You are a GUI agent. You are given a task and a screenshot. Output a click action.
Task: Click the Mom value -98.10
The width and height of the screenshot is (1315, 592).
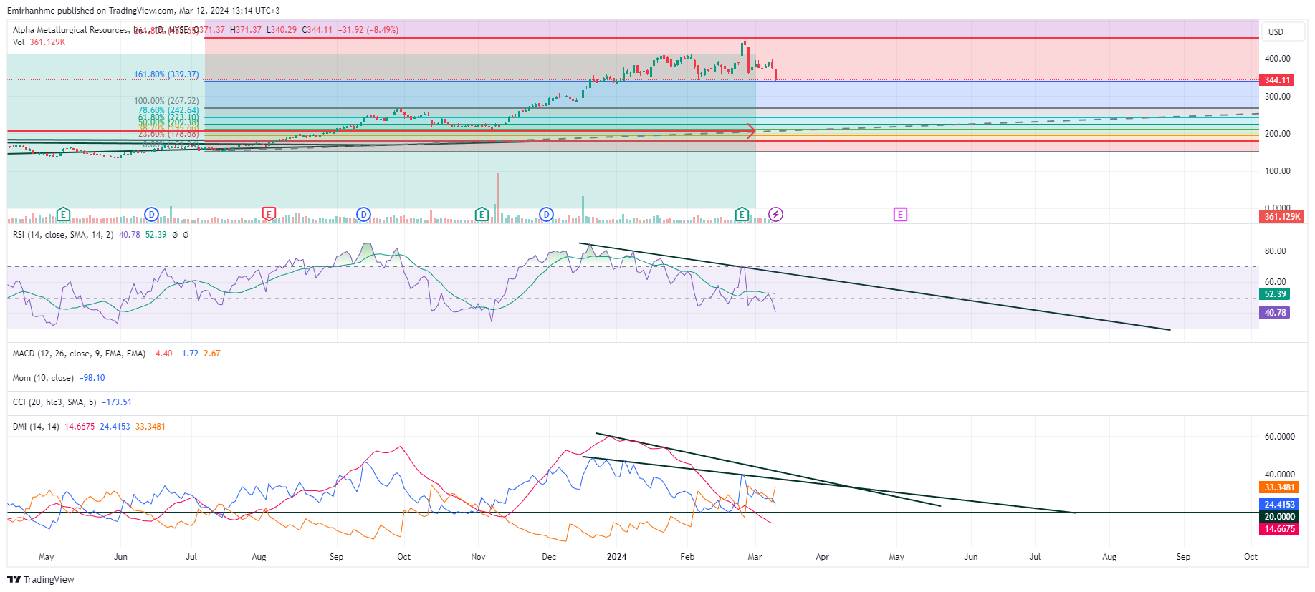coord(92,378)
